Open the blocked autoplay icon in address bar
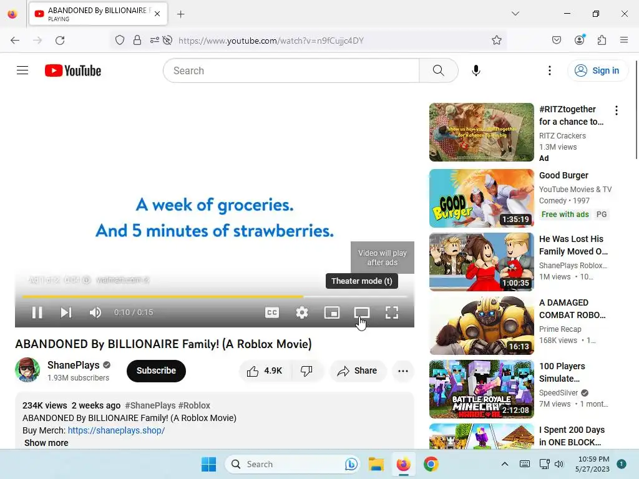The image size is (639, 479). pos(167,41)
